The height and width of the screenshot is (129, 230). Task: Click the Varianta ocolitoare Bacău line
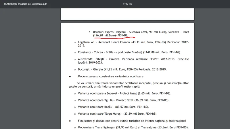pos(113,107)
